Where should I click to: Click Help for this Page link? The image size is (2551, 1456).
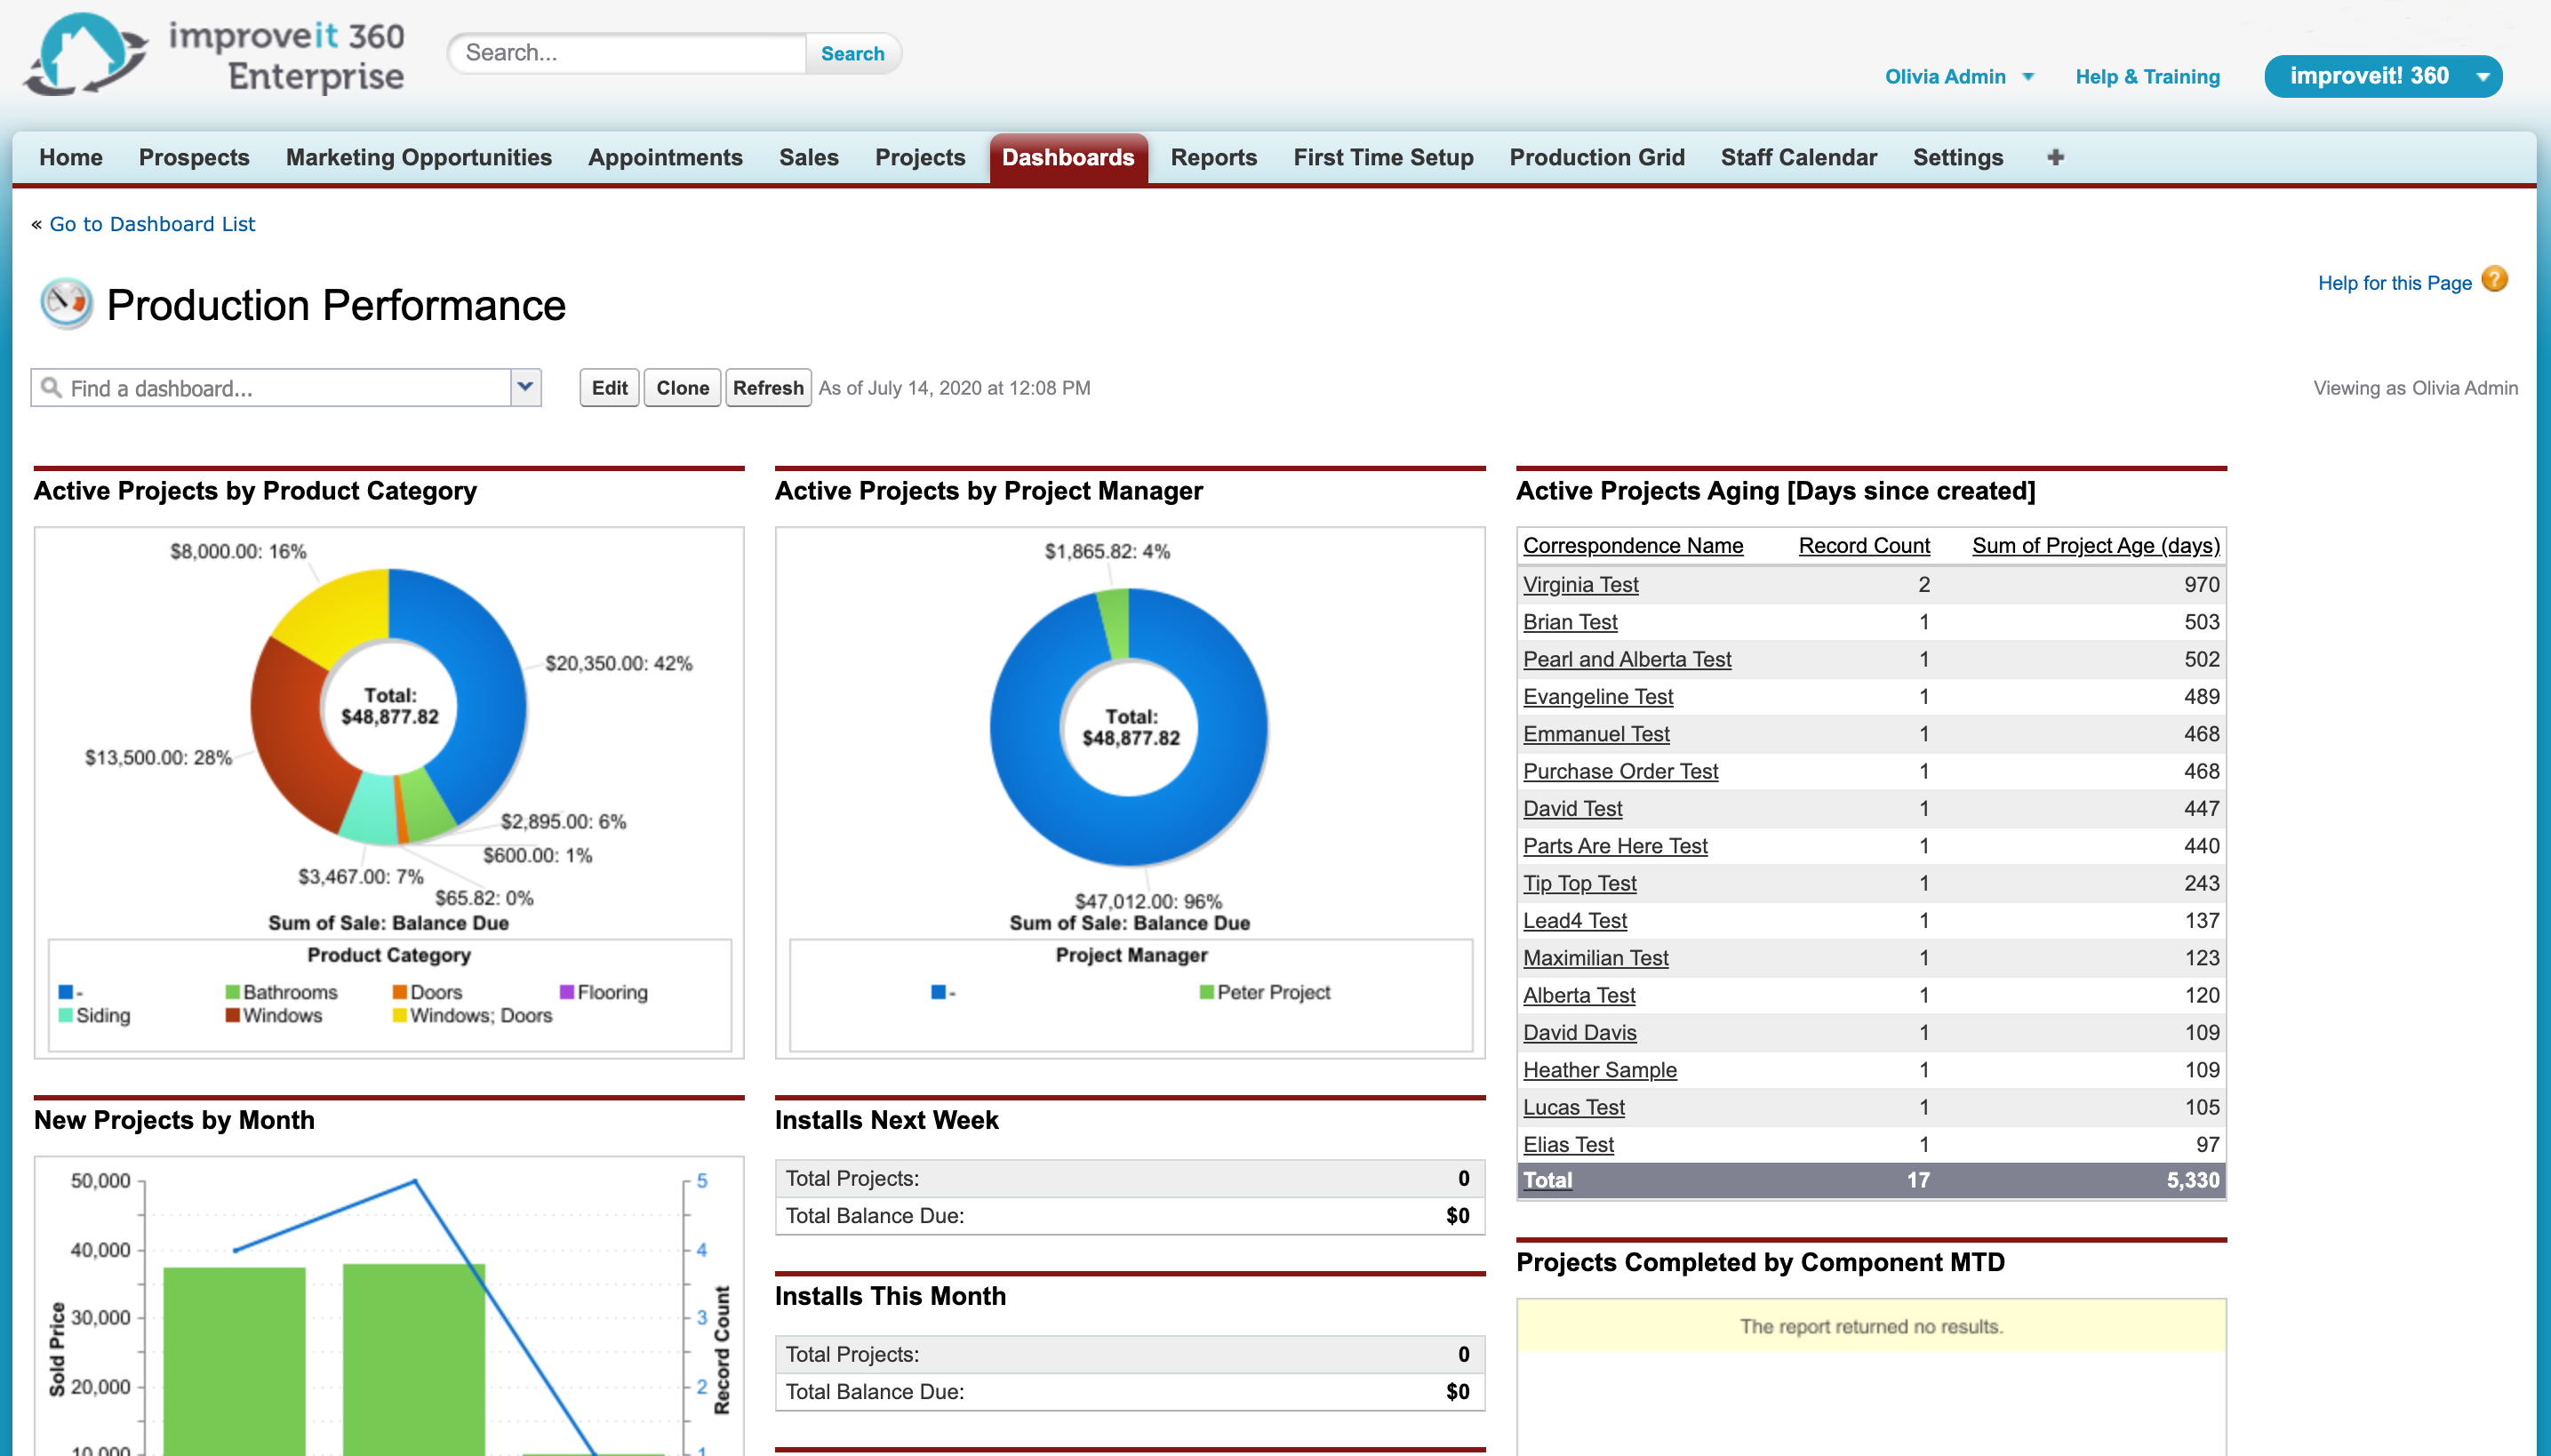click(x=2394, y=283)
